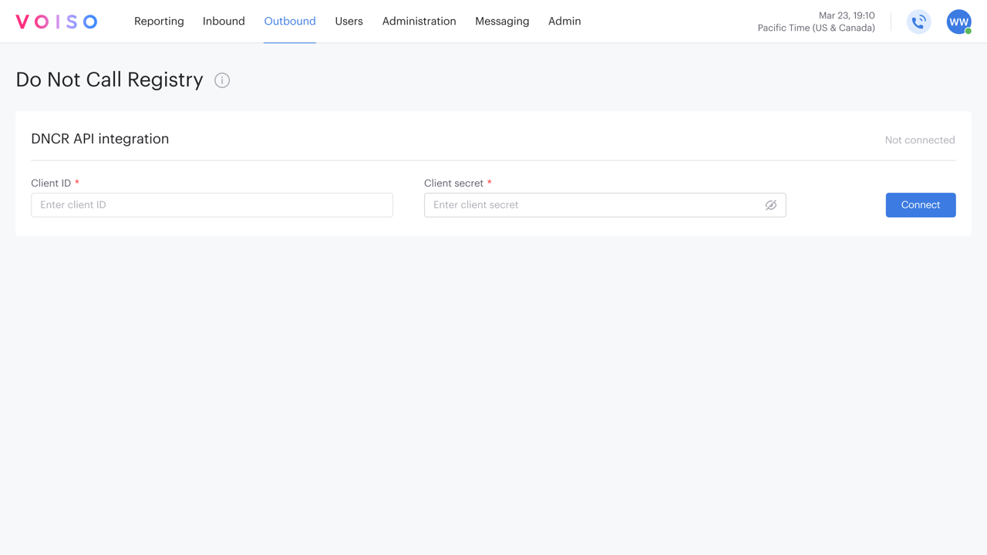Open the Inbound section
Screen dimensions: 987x555
coord(224,21)
